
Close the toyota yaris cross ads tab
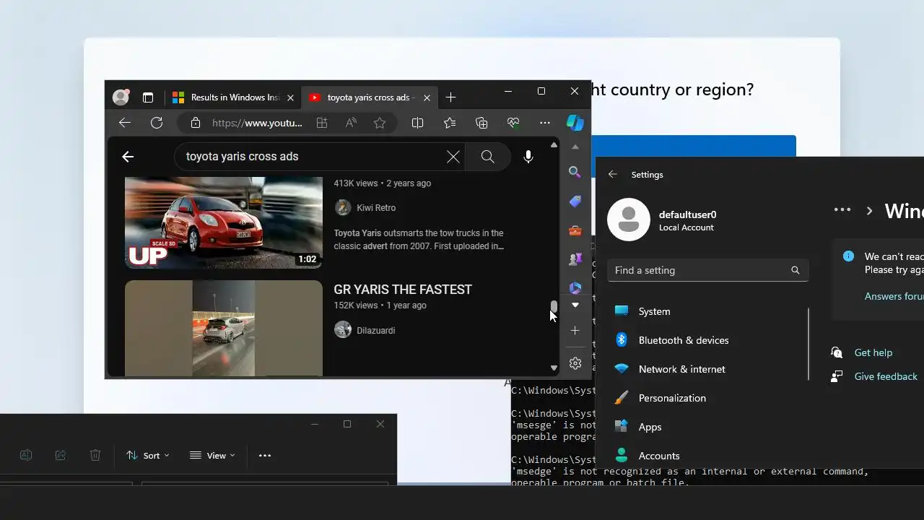coord(427,97)
